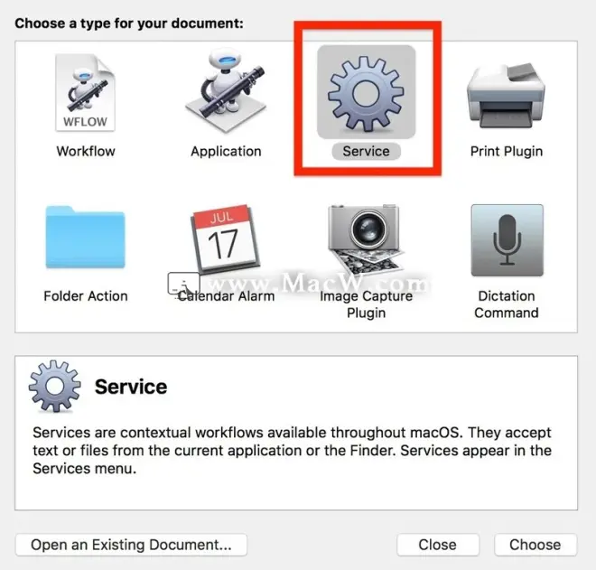Pick the Print Plugin printer icon
The image size is (596, 570).
point(506,96)
